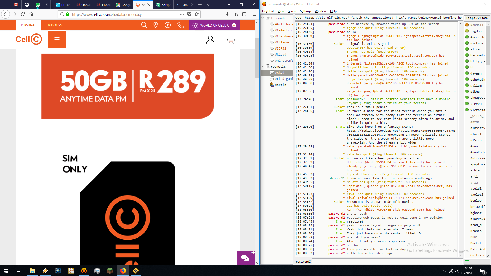Open Firefox downloads panel
This screenshot has height=276, width=491.
[227, 14]
